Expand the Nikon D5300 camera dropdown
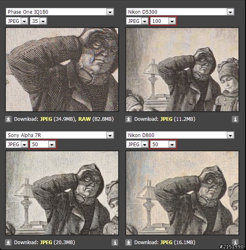Image resolution: width=246 pixels, height=250 pixels. click(x=180, y=12)
